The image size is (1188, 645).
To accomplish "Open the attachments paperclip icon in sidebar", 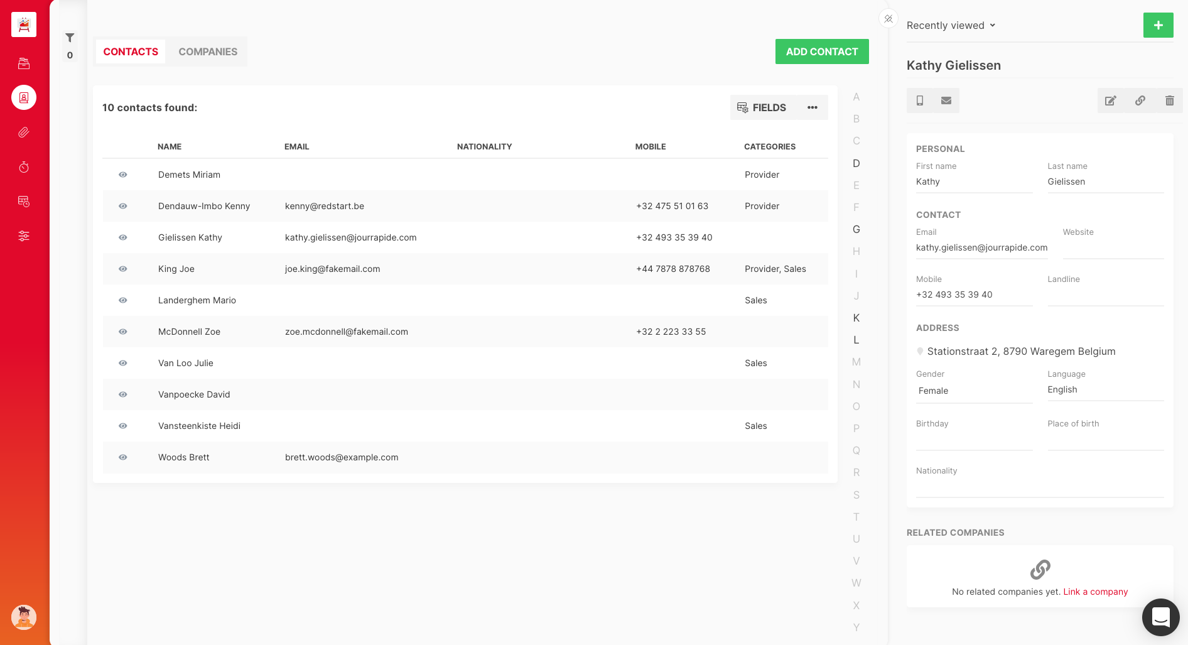I will [24, 133].
